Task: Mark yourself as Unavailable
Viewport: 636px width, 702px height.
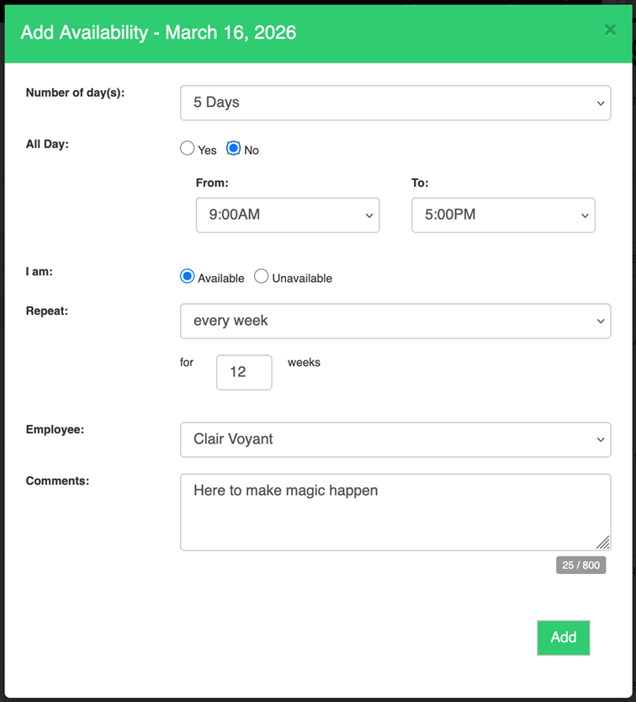Action: click(262, 277)
